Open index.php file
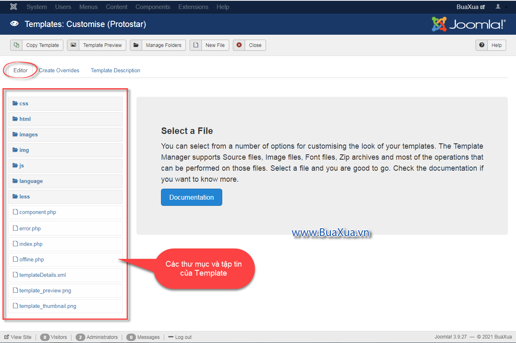 pyautogui.click(x=65, y=244)
